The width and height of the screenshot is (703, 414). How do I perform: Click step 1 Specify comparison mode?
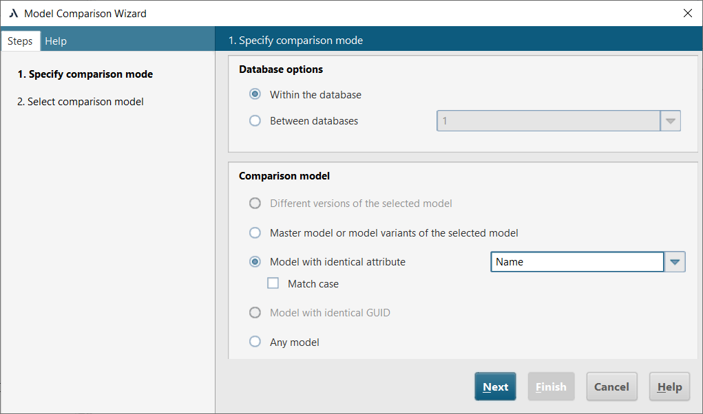85,74
